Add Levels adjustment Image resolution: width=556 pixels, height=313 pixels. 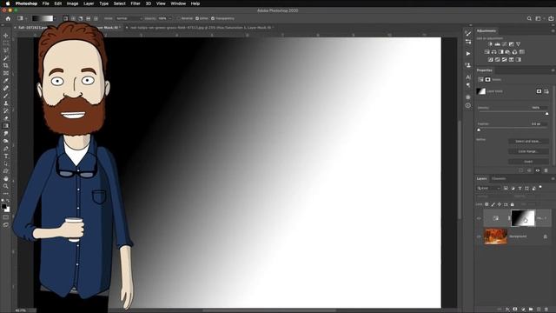[x=498, y=44]
